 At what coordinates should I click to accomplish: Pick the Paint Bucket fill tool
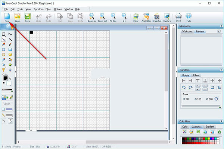point(10,60)
